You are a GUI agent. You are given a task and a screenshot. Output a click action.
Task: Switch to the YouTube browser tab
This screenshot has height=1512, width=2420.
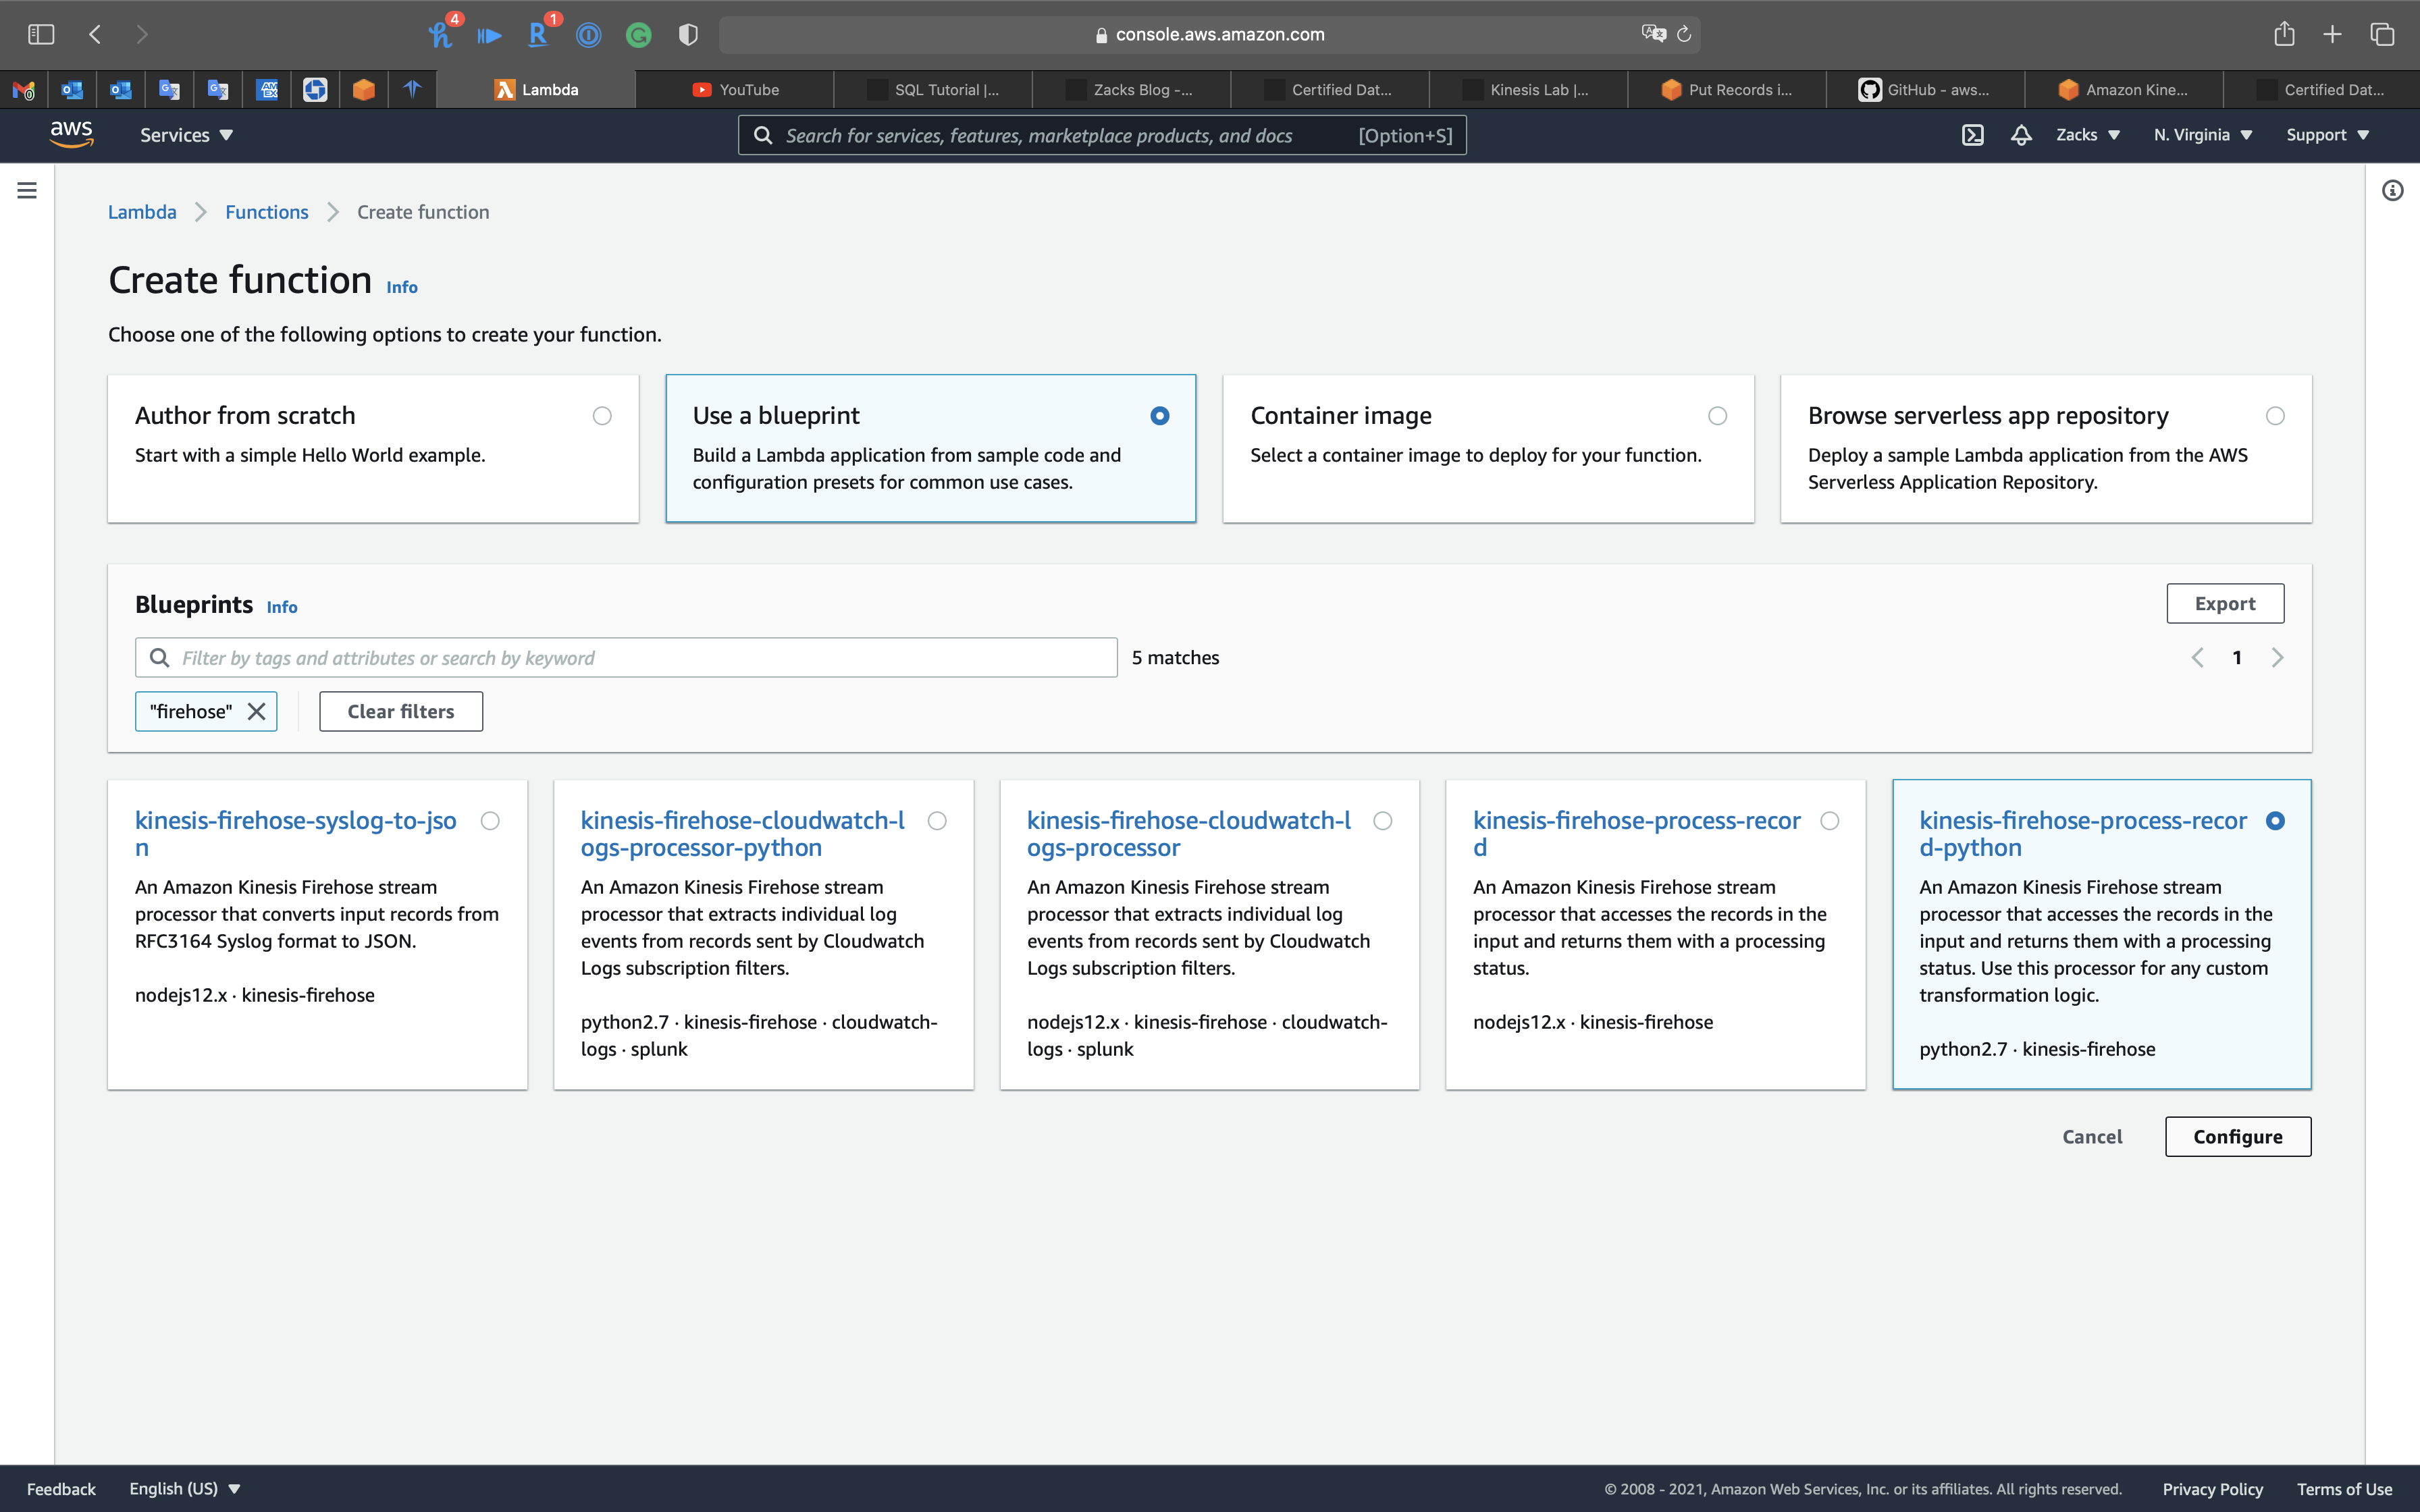point(735,90)
